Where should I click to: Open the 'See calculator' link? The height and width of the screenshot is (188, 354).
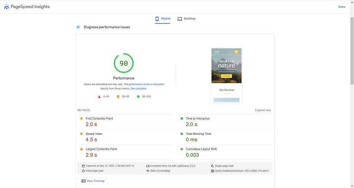tap(139, 89)
